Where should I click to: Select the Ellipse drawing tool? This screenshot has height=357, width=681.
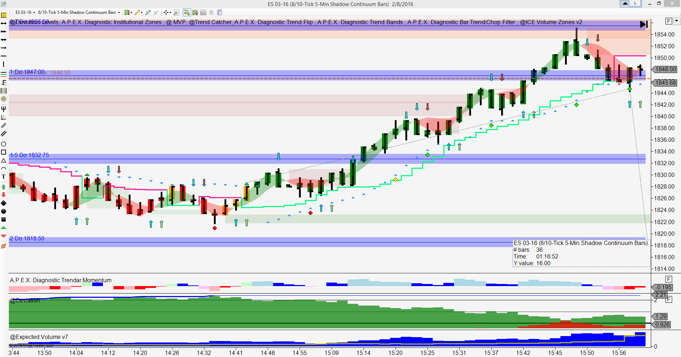4,144
